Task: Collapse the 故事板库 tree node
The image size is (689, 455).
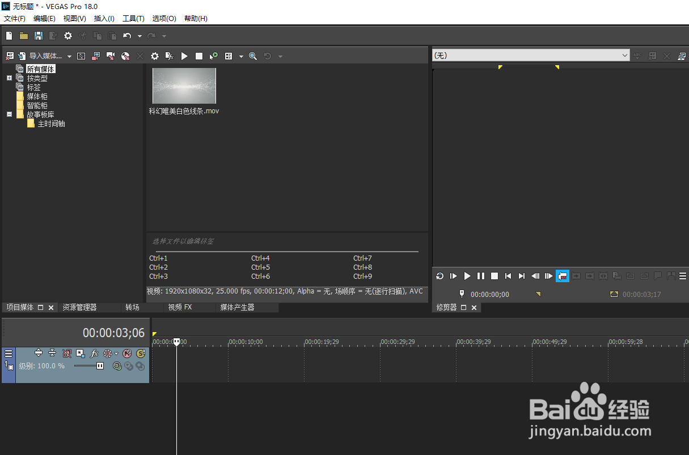Action: click(x=9, y=114)
